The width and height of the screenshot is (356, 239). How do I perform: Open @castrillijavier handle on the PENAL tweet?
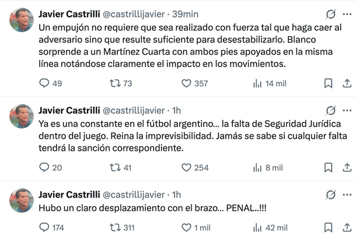click(x=137, y=194)
